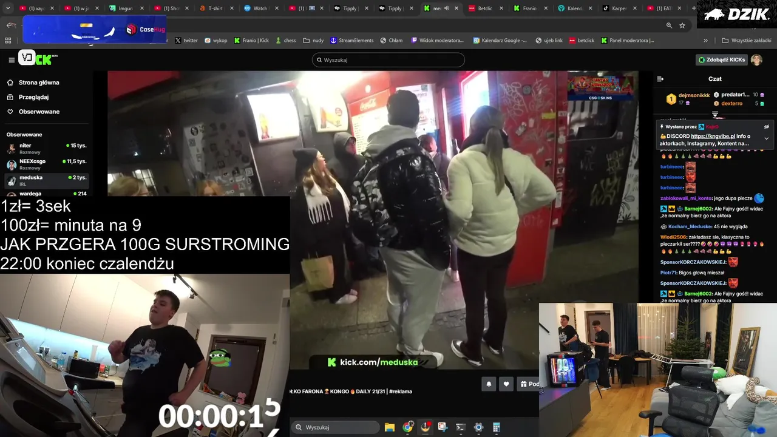
Task: Open wardega channel in followed list
Action: pos(46,194)
